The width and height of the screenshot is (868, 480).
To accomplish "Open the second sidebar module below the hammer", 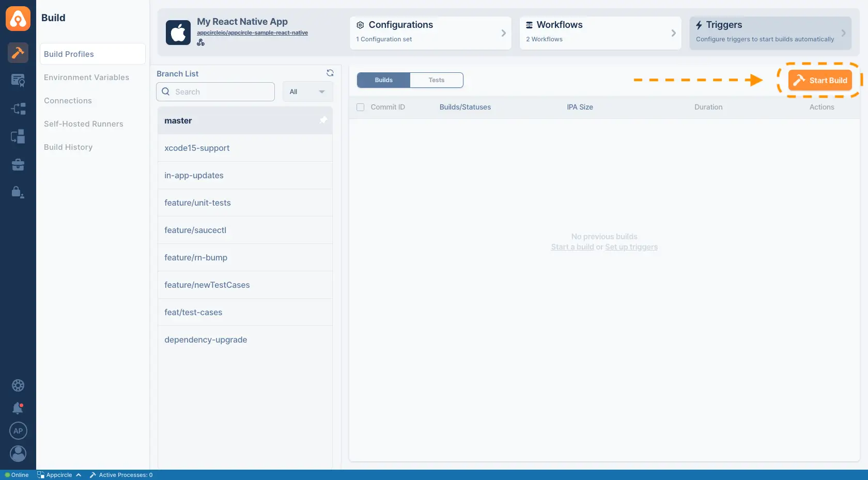I will (x=18, y=80).
